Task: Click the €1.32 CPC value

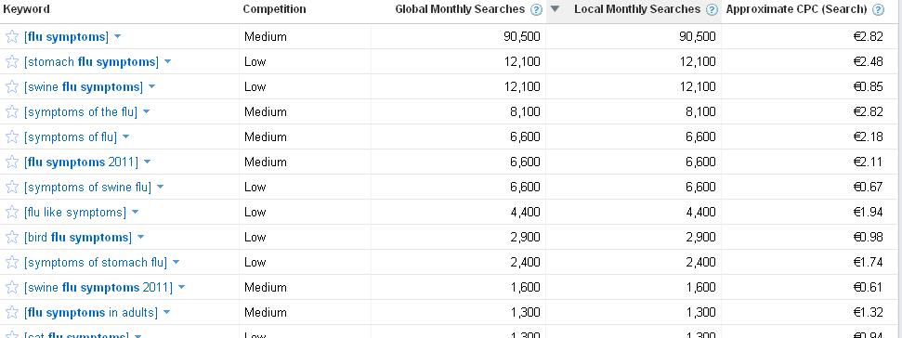Action: pyautogui.click(x=868, y=312)
